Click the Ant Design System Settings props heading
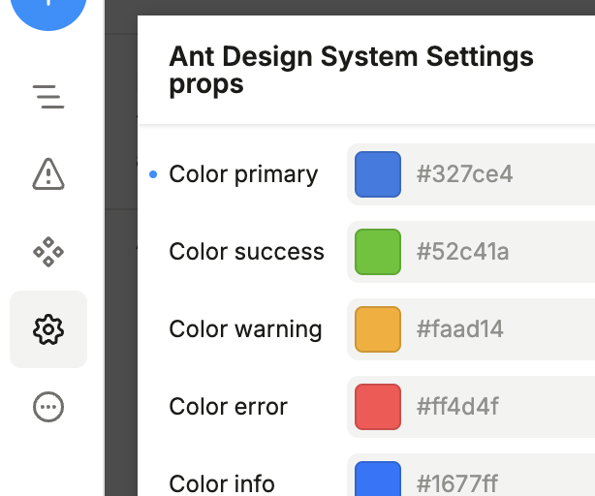Image resolution: width=595 pixels, height=496 pixels. 351,70
